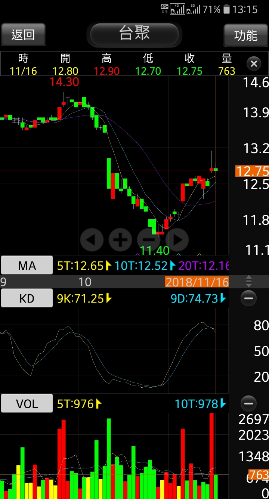The height and width of the screenshot is (499, 269).
Task: Tap the 5T:12.65 moving average value
Action: pos(84,266)
